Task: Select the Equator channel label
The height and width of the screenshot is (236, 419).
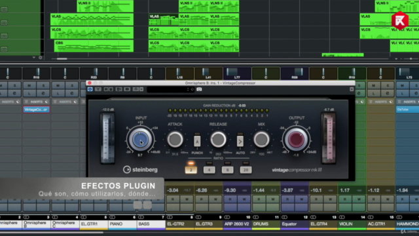Action: point(295,224)
